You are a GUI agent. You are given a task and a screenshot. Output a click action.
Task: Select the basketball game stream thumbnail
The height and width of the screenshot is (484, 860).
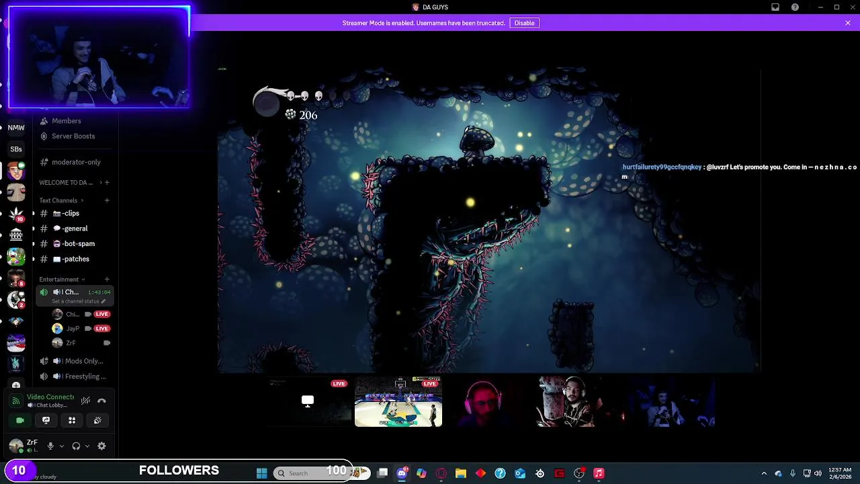click(x=398, y=402)
